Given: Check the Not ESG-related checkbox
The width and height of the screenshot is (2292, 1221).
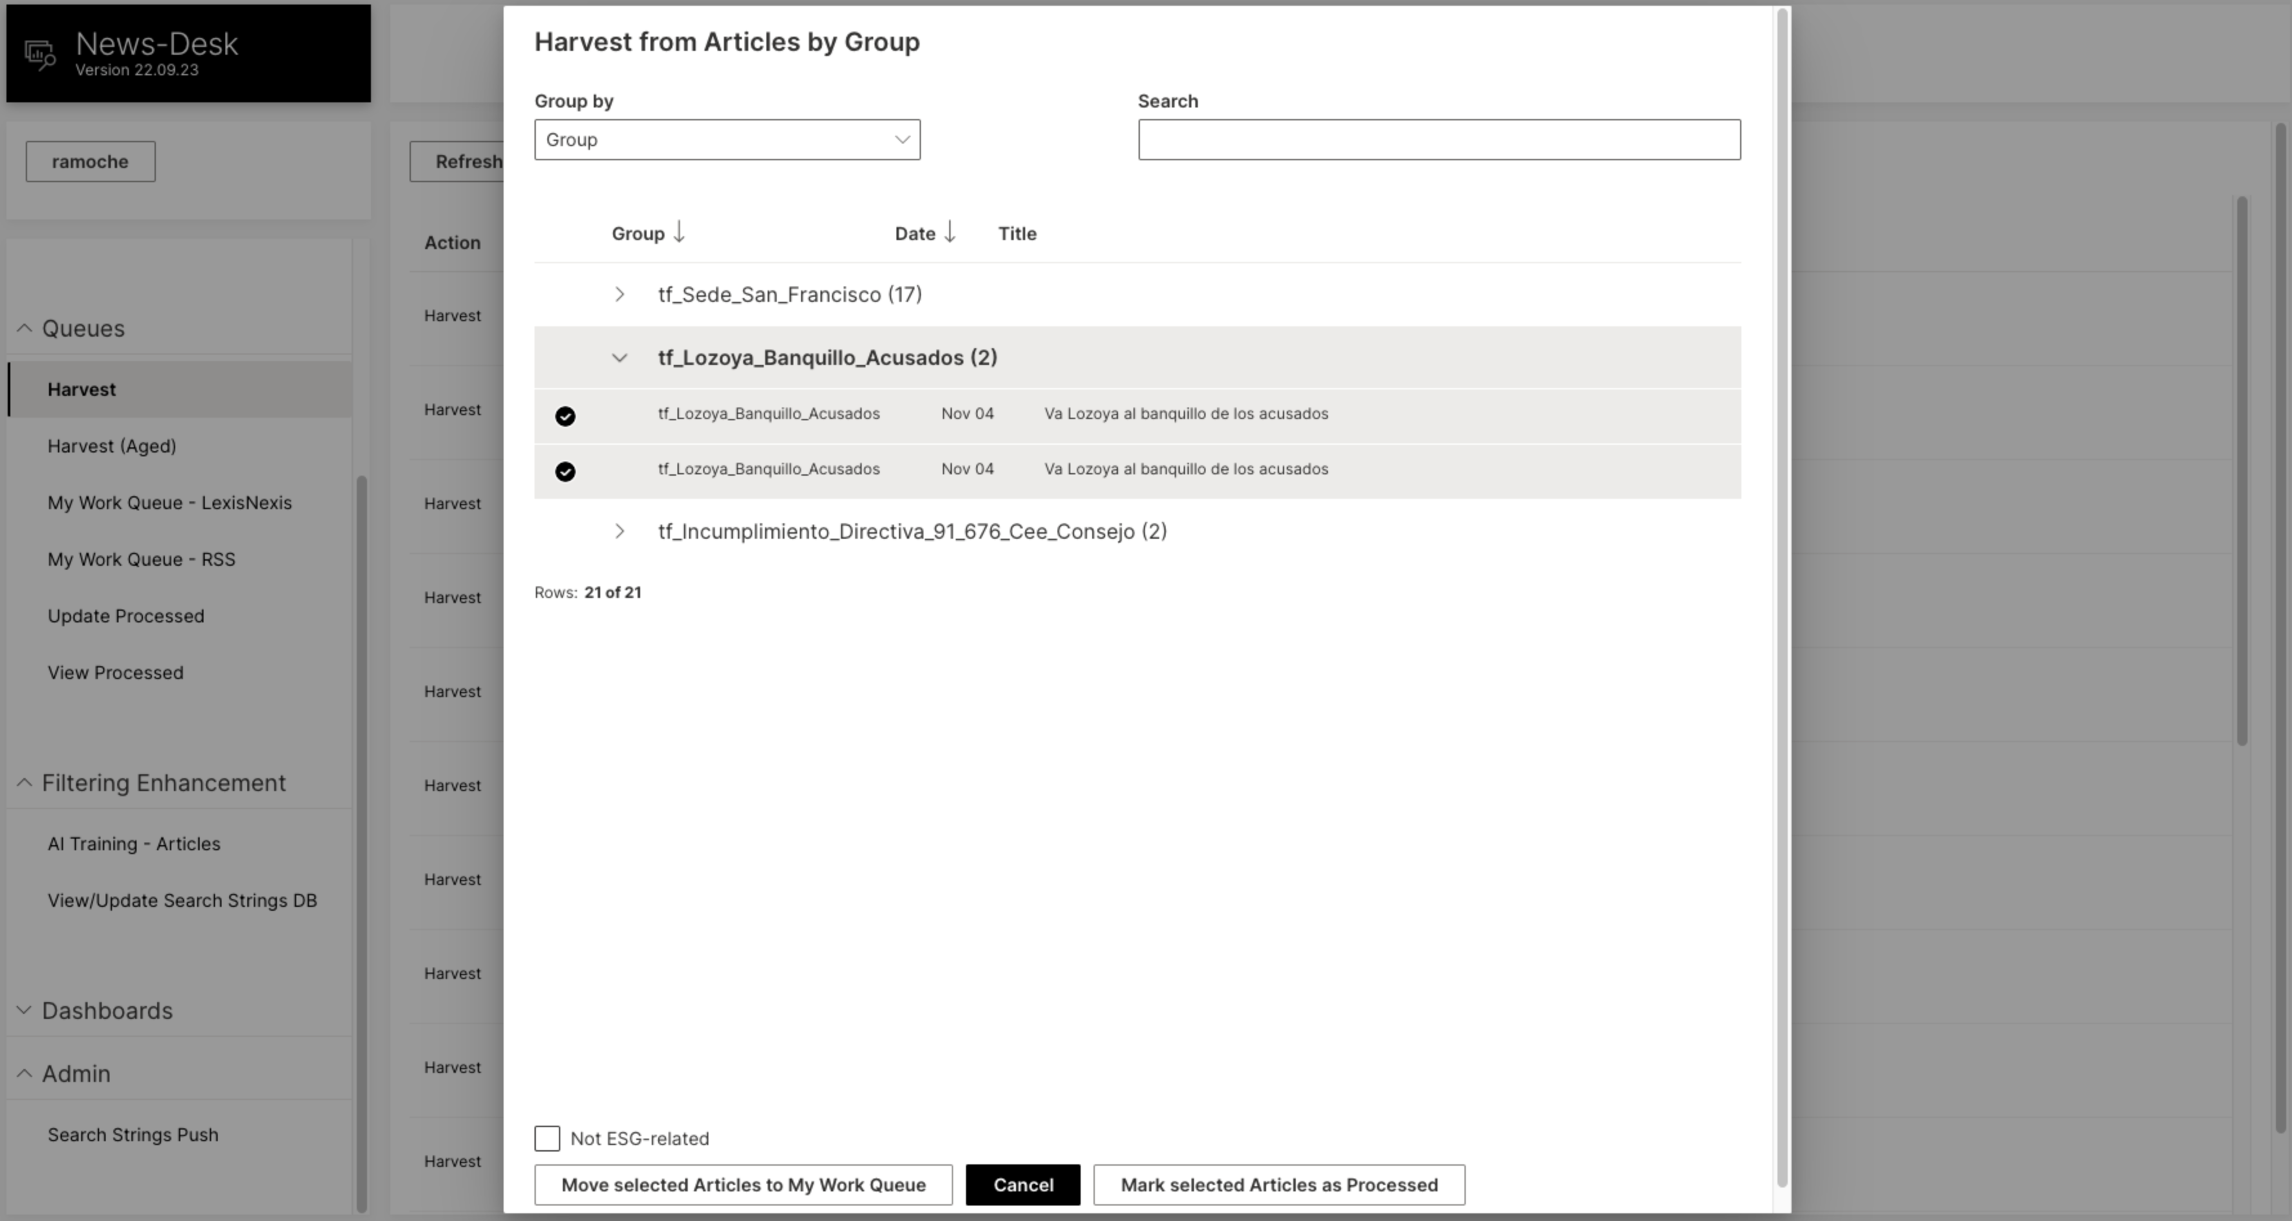Looking at the screenshot, I should (x=546, y=1139).
